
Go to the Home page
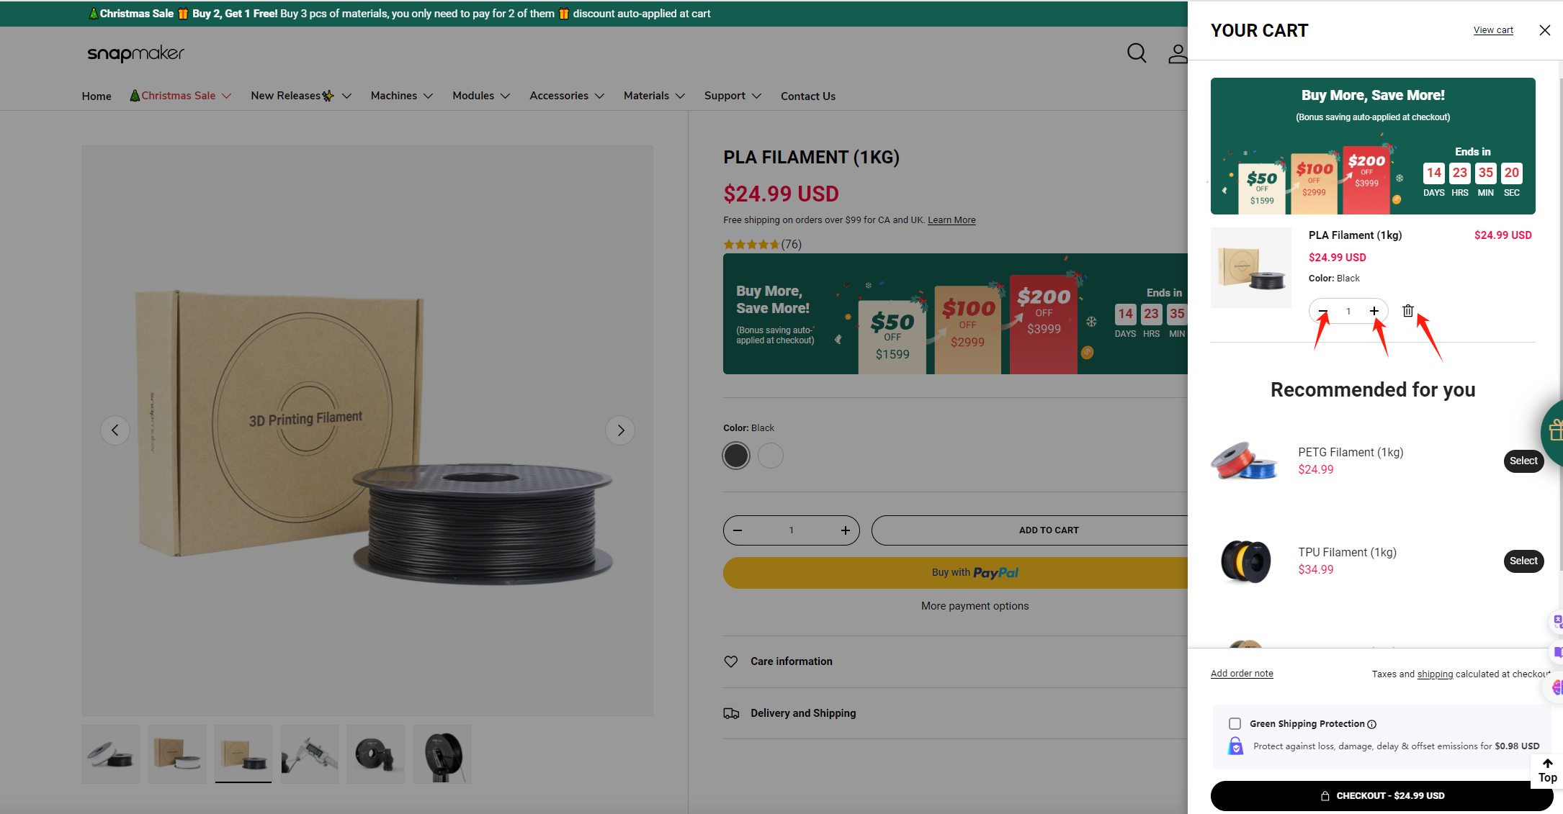click(x=97, y=96)
